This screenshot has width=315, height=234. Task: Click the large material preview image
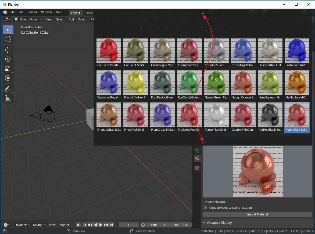[258, 172]
